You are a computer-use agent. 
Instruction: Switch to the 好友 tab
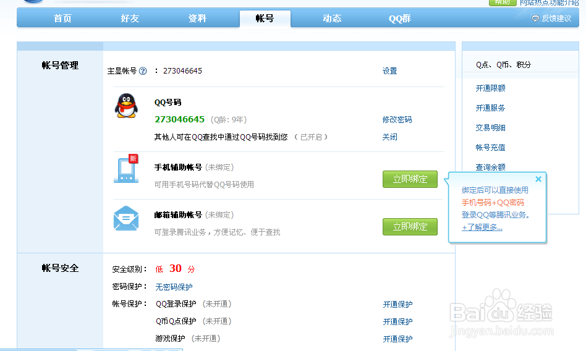click(x=130, y=19)
